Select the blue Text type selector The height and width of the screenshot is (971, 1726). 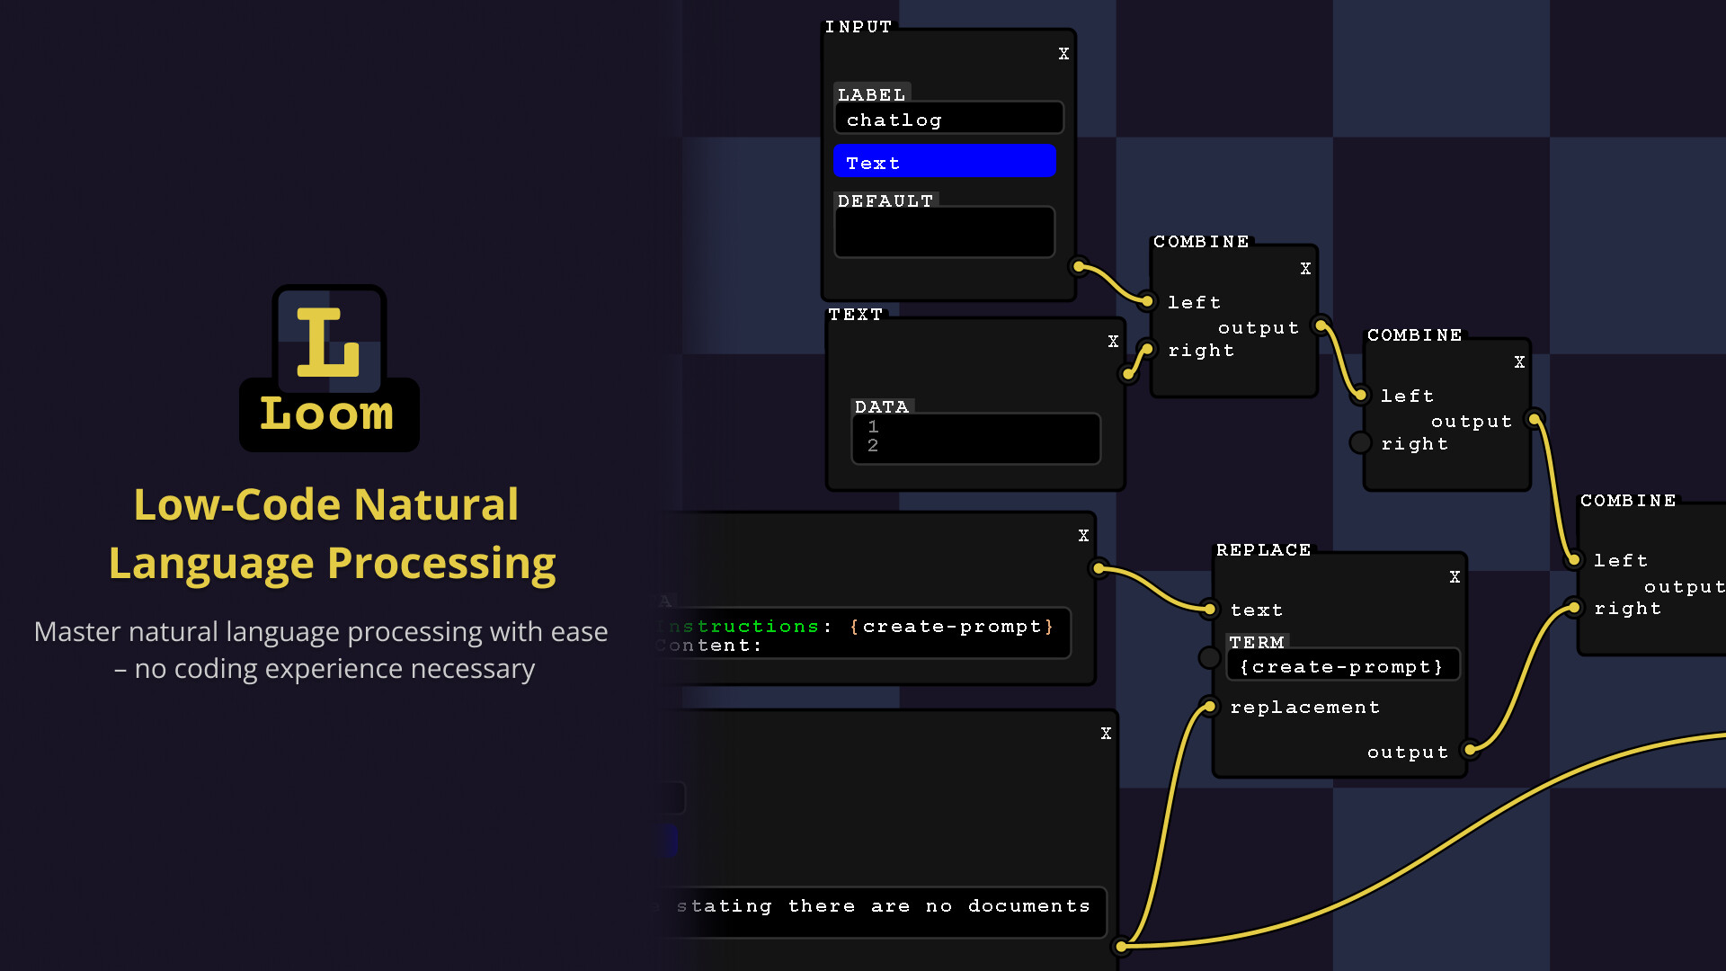pos(945,162)
